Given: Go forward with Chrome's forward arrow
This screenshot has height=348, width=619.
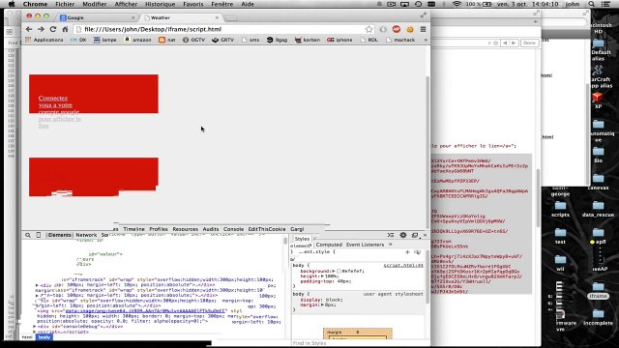Looking at the screenshot, I should click(x=41, y=29).
